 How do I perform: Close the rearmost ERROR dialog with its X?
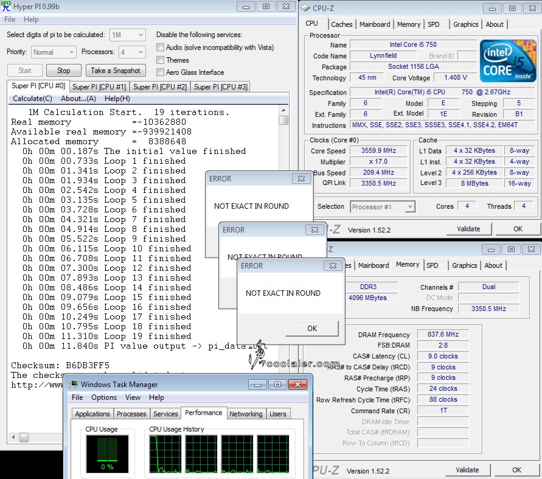click(x=301, y=178)
